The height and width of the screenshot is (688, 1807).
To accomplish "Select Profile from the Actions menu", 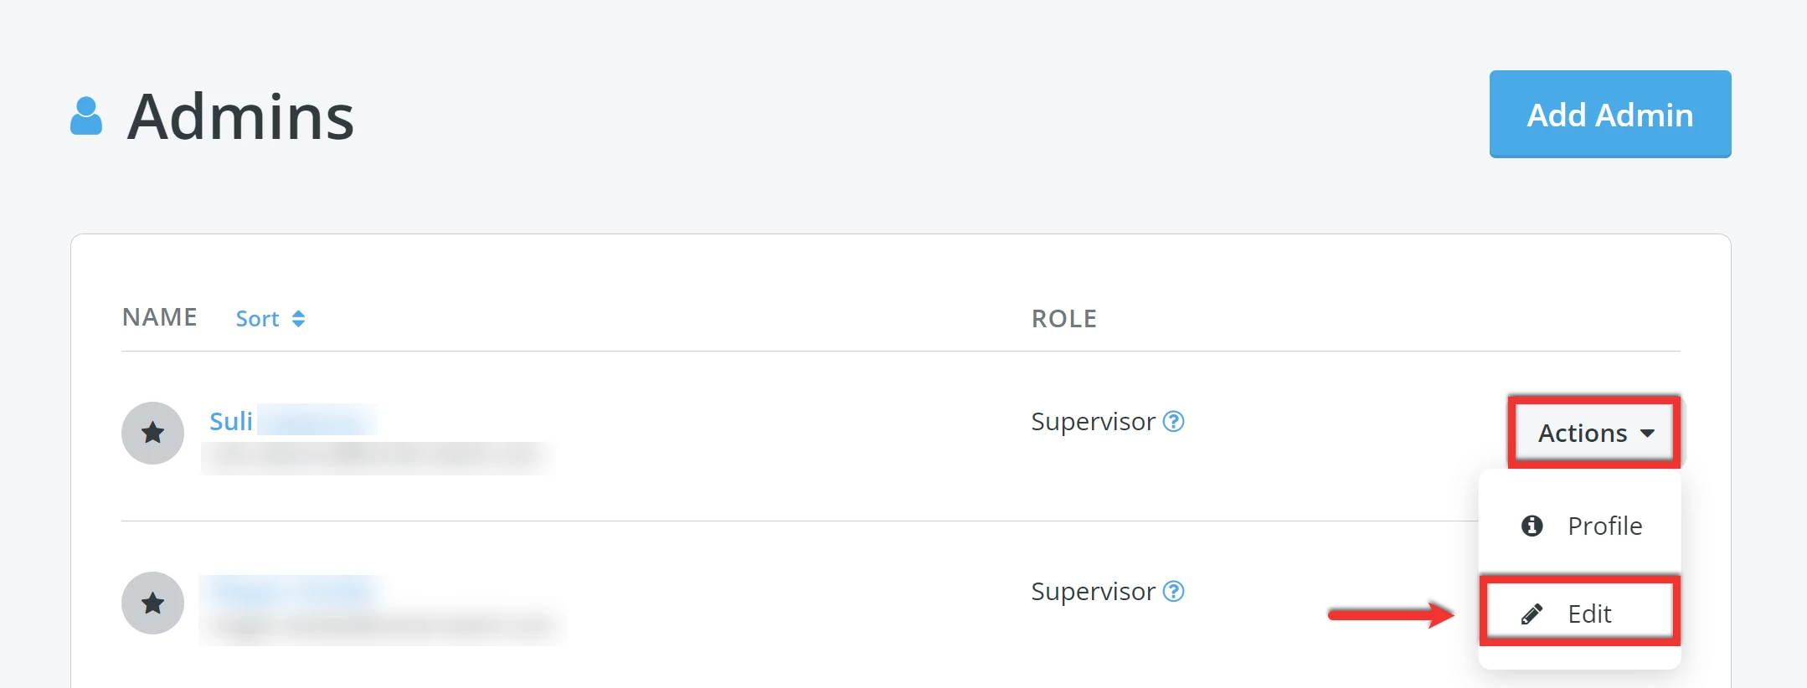I will coord(1604,526).
